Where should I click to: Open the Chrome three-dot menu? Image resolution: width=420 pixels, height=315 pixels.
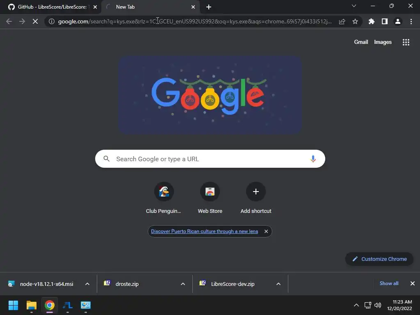pos(411,21)
